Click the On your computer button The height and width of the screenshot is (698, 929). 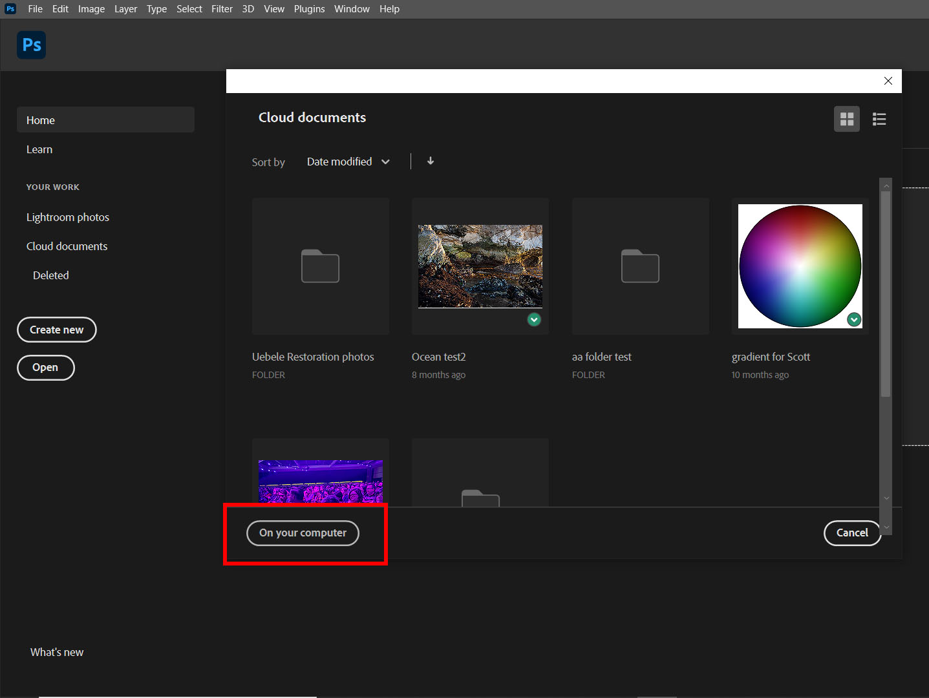pyautogui.click(x=302, y=533)
